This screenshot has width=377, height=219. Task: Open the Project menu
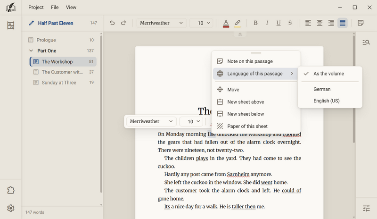36,8
